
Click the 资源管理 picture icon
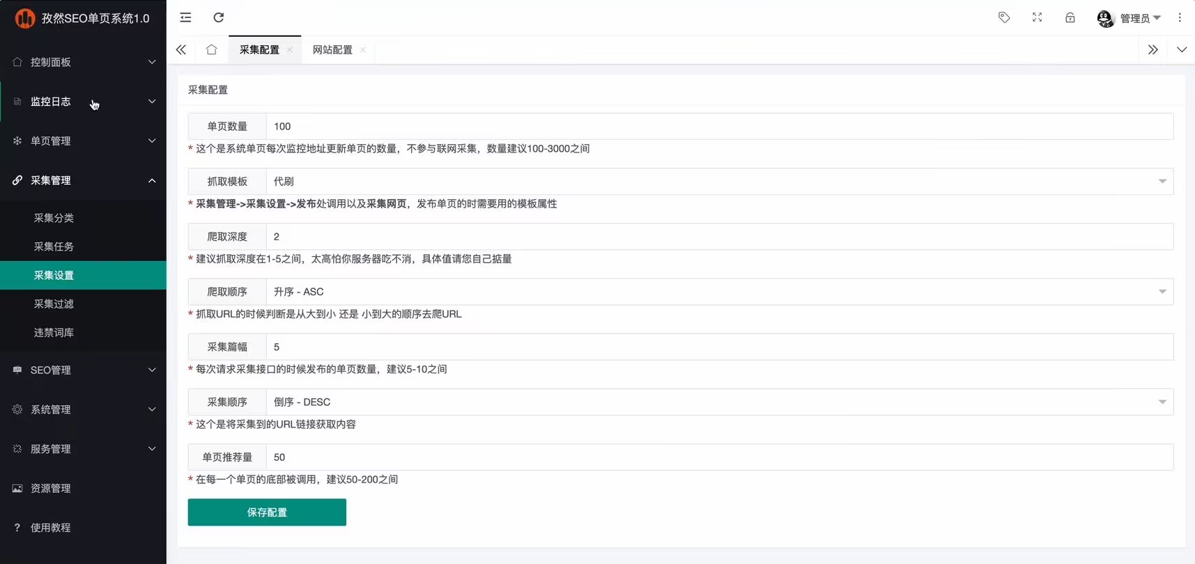coord(17,488)
